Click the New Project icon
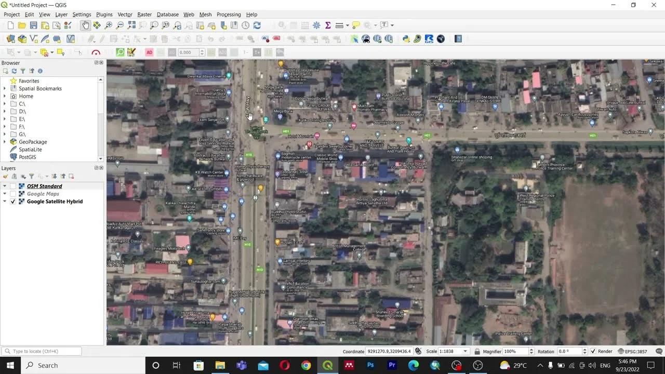The height and width of the screenshot is (374, 665). 9,24
